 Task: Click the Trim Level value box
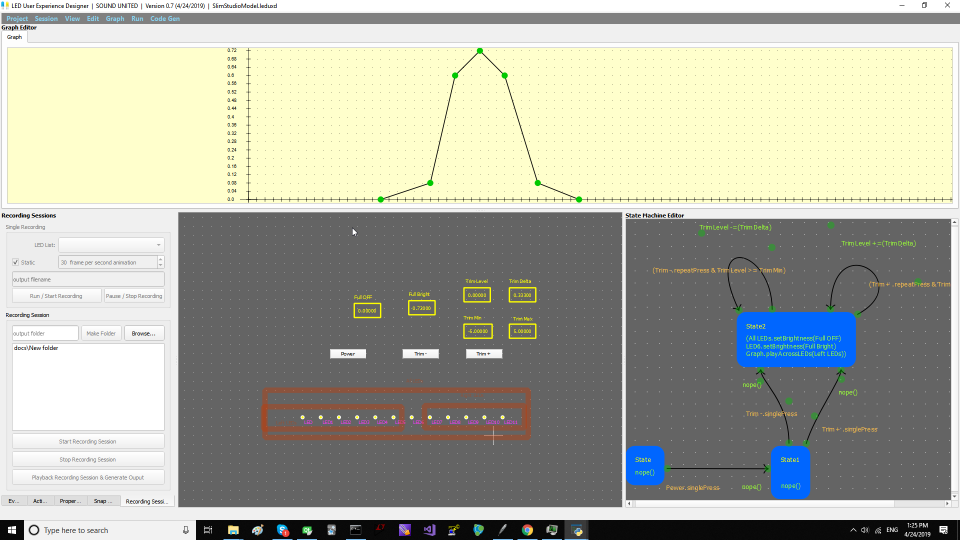tap(476, 294)
